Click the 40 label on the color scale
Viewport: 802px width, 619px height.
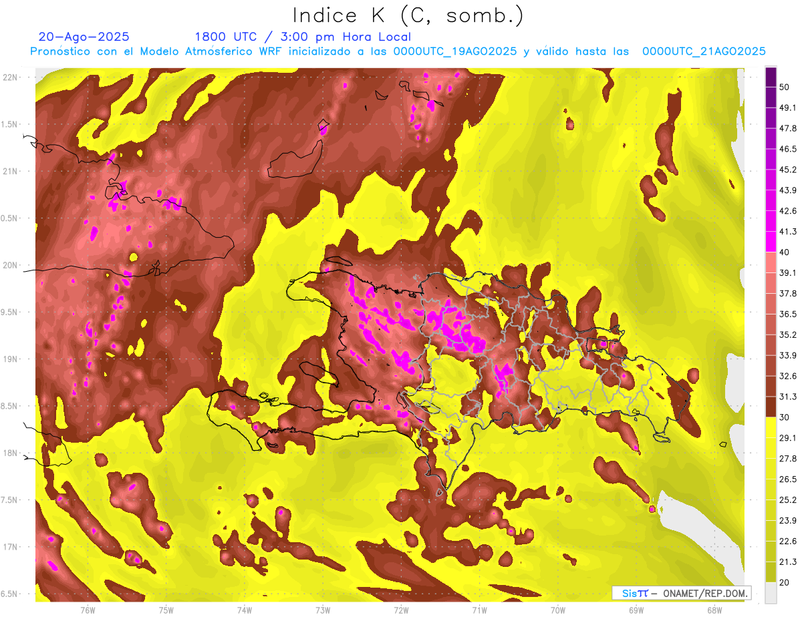785,252
